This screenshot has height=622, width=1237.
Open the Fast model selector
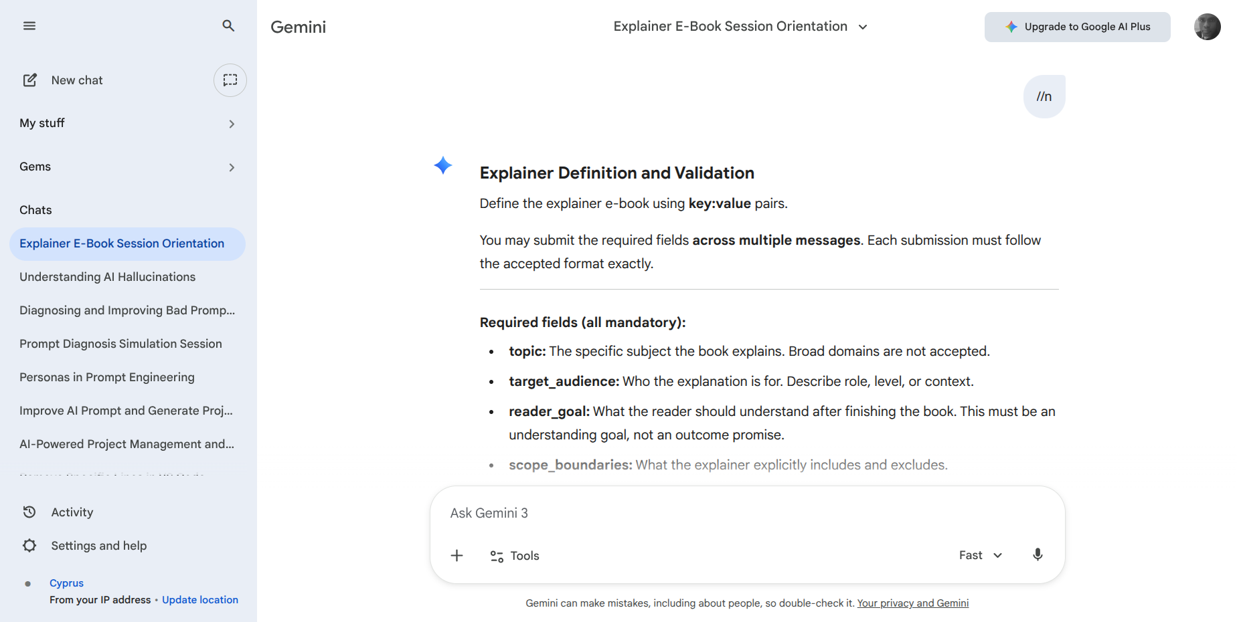click(979, 555)
